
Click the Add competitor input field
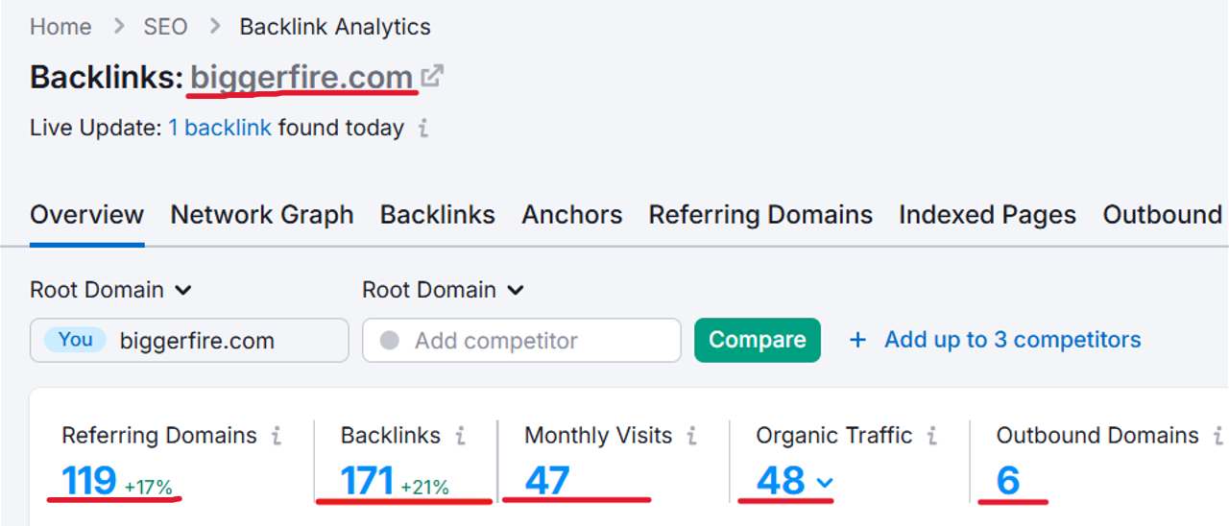[x=521, y=341]
